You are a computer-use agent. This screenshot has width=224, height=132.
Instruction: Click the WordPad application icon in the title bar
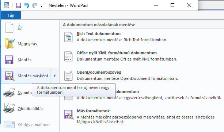pos(7,5)
